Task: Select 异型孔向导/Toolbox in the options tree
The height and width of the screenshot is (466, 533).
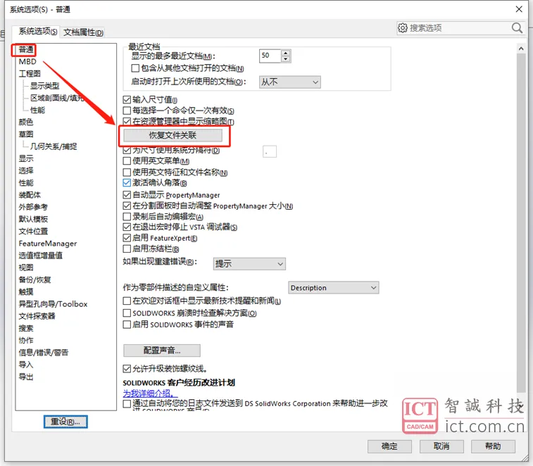Action: click(x=53, y=304)
